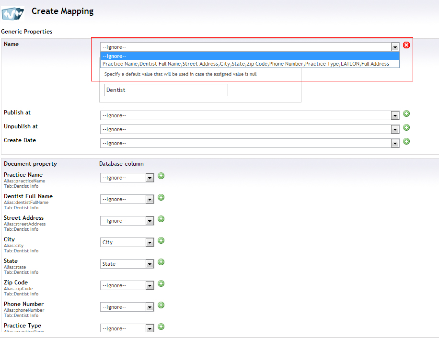Screen dimensions: 439x339
Task: Click green plus icon next to Create Date
Action: click(406, 141)
